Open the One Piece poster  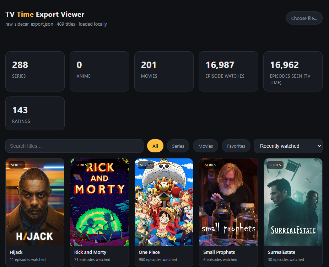click(x=164, y=202)
